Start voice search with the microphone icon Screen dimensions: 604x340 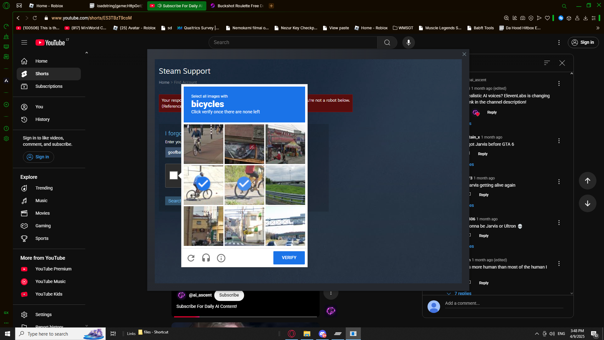408,42
